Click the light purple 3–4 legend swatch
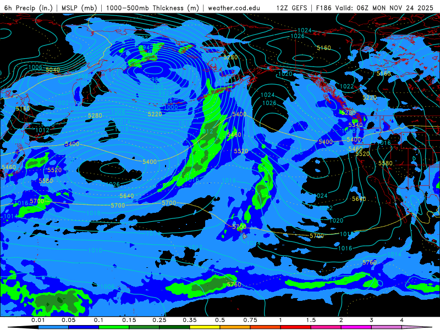The width and height of the screenshot is (440, 330). (x=387, y=327)
